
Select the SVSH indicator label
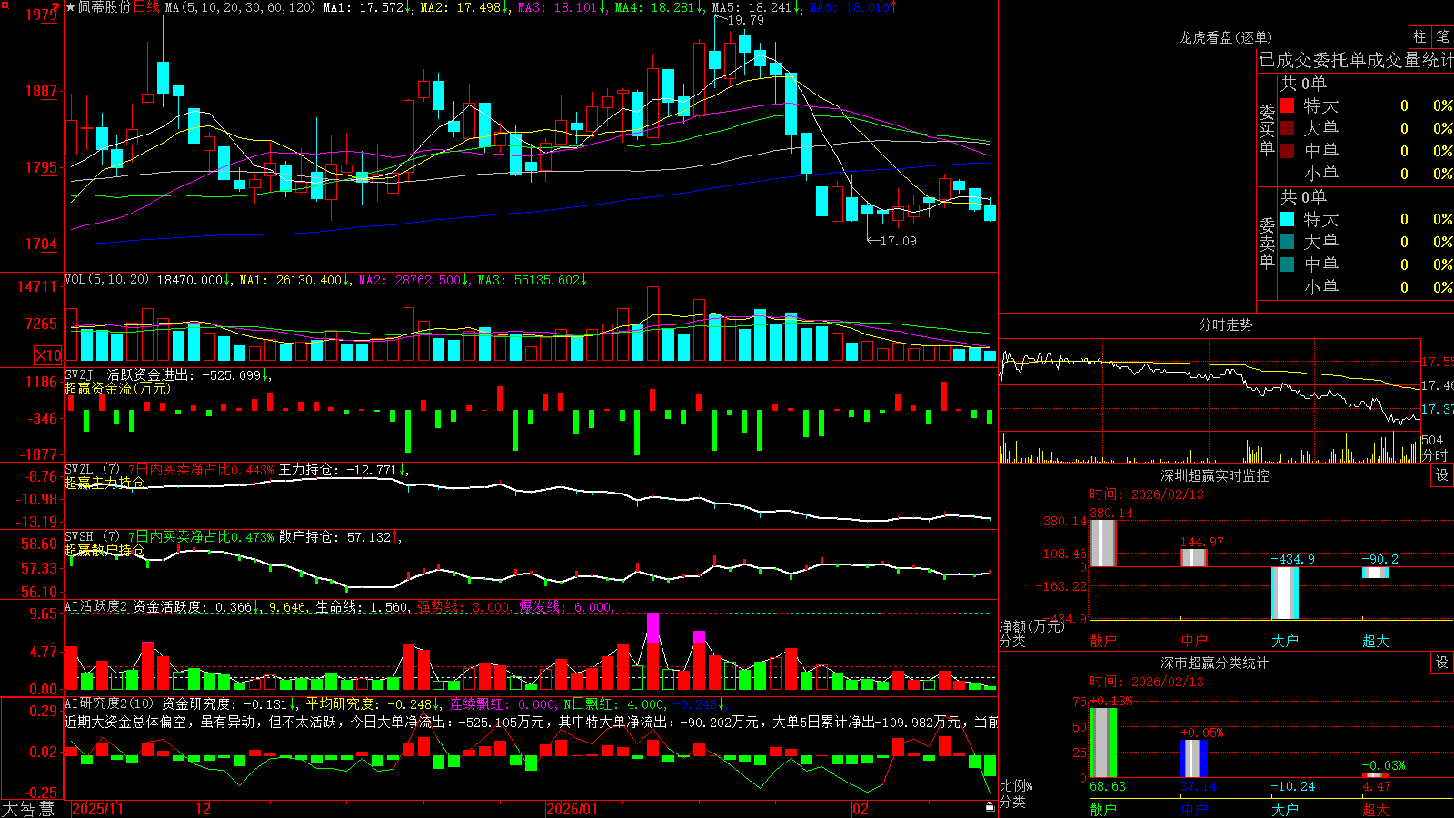point(79,537)
